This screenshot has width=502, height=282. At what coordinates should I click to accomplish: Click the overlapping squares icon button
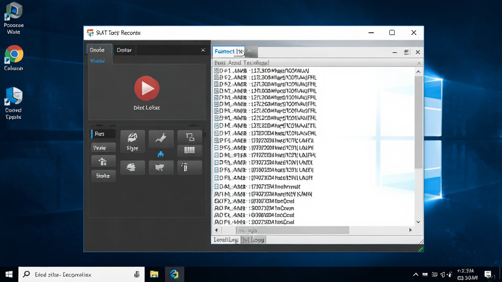click(190, 137)
